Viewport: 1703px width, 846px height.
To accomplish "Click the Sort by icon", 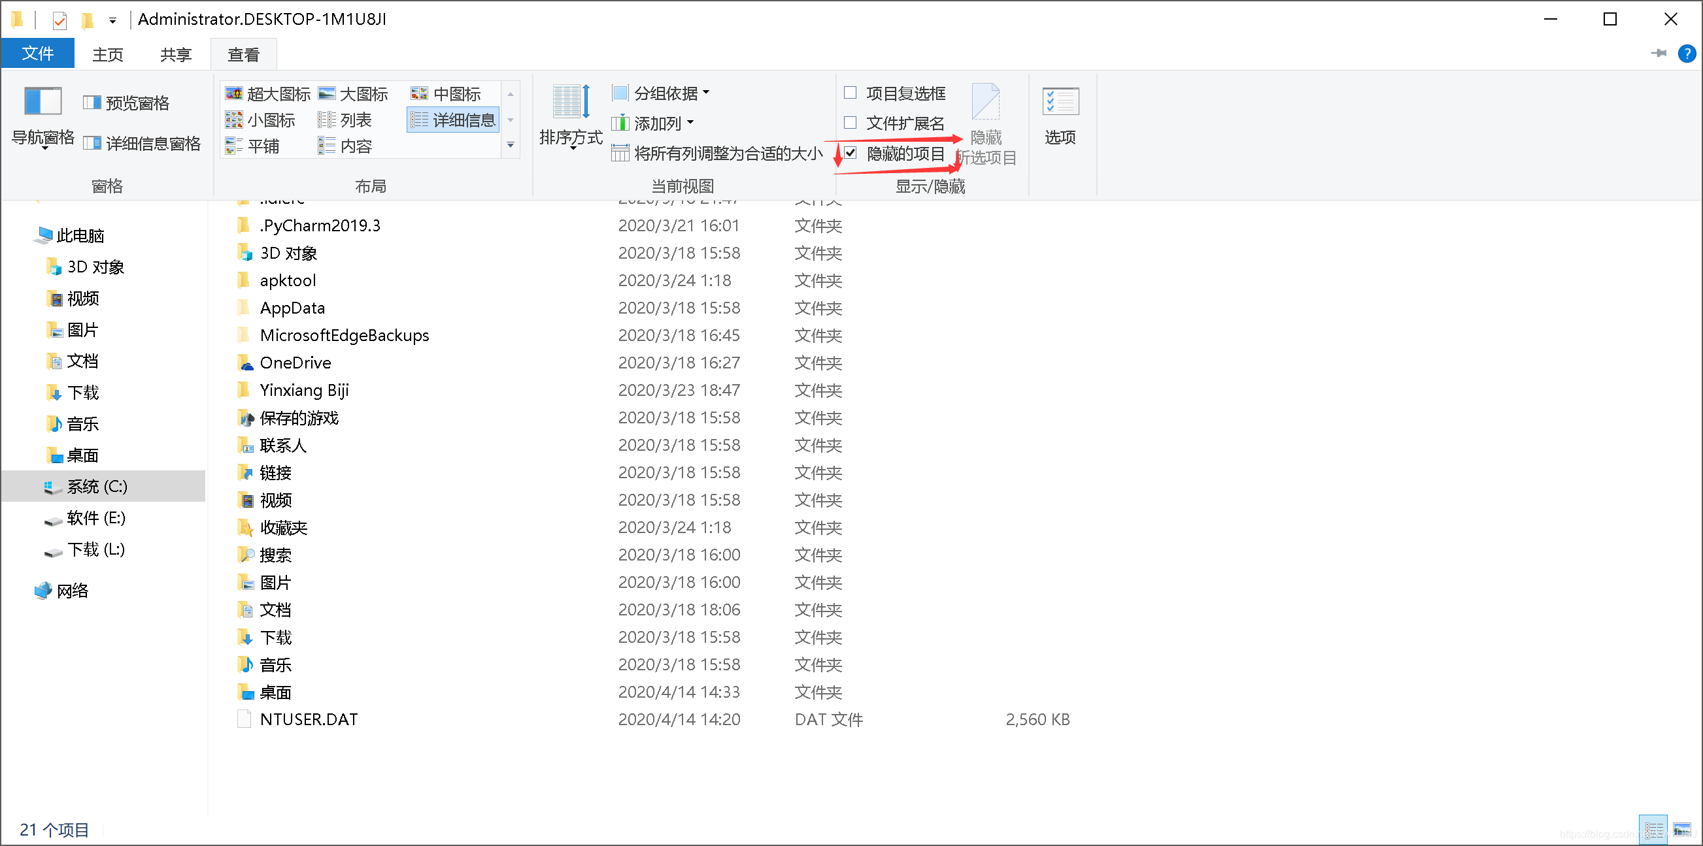I will pyautogui.click(x=571, y=103).
